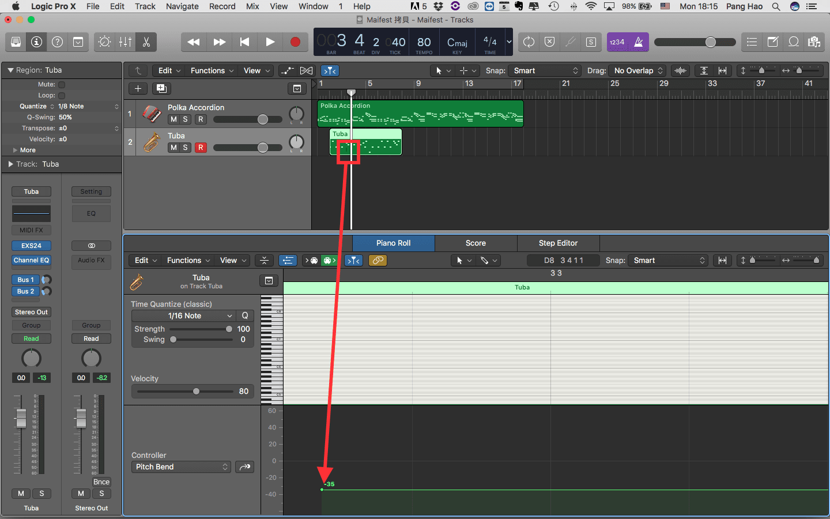Viewport: 830px width, 519px height.
Task: Open Spotlight search in menu bar
Action: [776, 6]
